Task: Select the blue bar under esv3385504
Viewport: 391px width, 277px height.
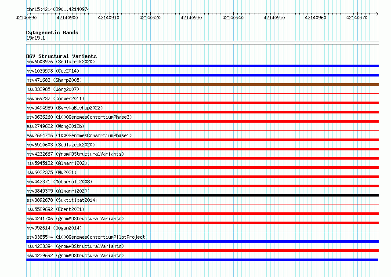Action: tap(202, 241)
